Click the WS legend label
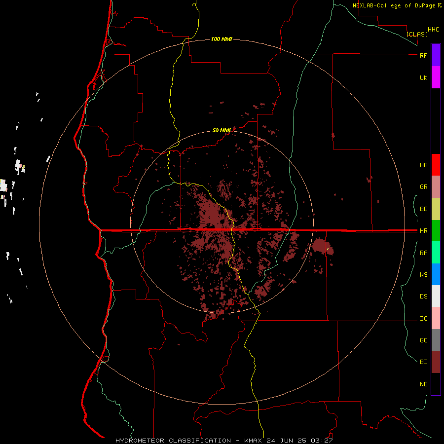This screenshot has height=444, width=444. click(423, 275)
